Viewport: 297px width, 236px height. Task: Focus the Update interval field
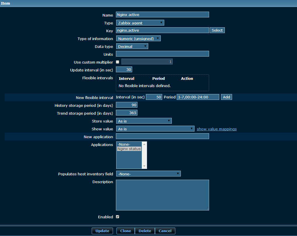124,70
